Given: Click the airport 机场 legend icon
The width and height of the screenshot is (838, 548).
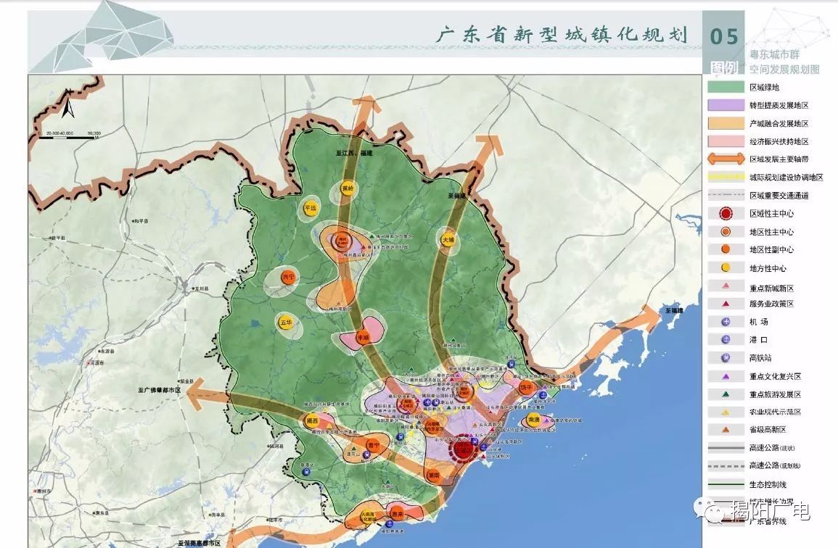Looking at the screenshot, I should [x=726, y=322].
